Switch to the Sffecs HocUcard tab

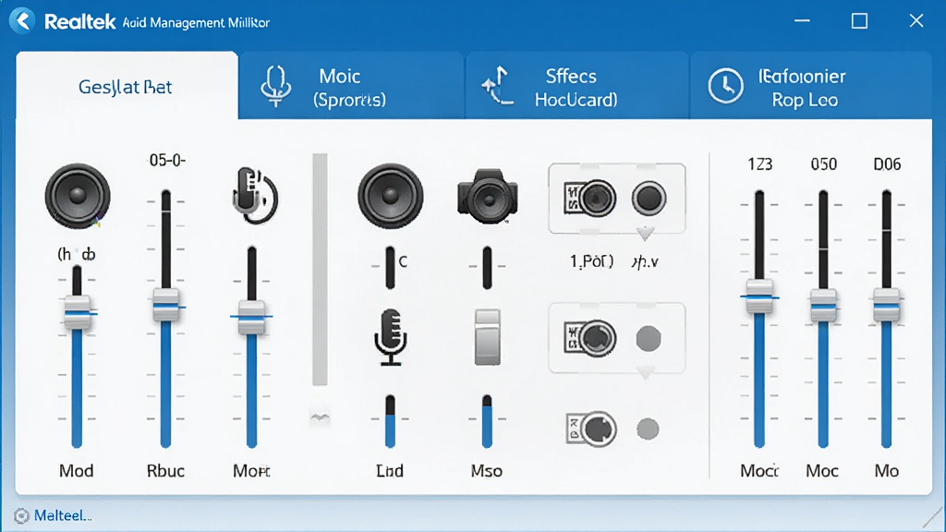(576, 86)
